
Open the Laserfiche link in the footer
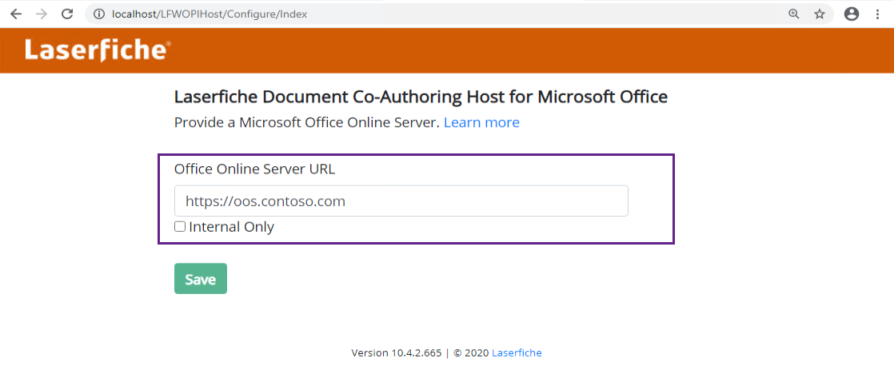(517, 353)
